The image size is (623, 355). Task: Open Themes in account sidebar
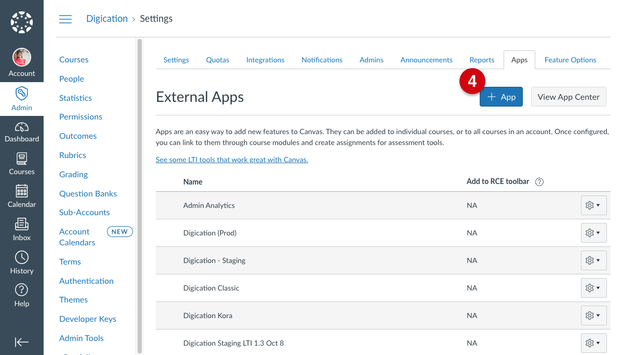pyautogui.click(x=73, y=299)
